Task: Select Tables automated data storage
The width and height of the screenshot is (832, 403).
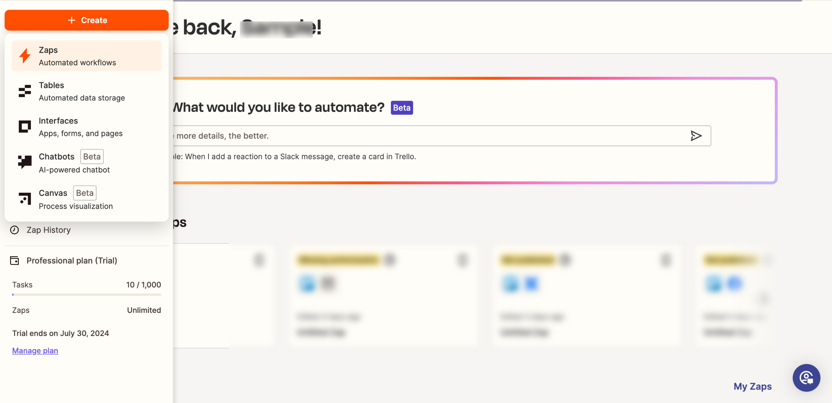Action: tap(82, 91)
